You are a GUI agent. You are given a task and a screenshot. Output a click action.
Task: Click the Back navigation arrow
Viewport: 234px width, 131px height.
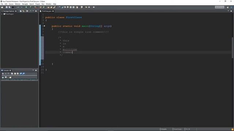pyautogui.click(x=89, y=7)
